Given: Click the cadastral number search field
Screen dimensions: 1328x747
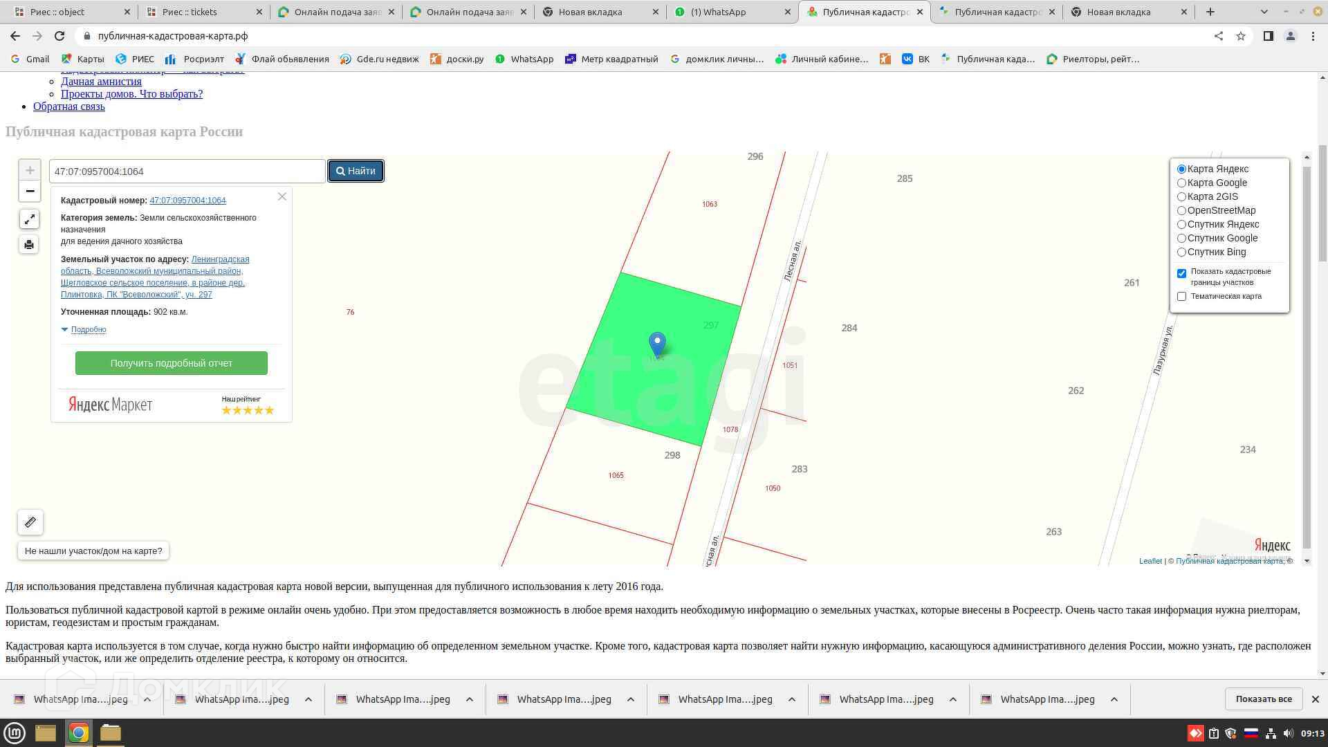Looking at the screenshot, I should click(x=187, y=172).
